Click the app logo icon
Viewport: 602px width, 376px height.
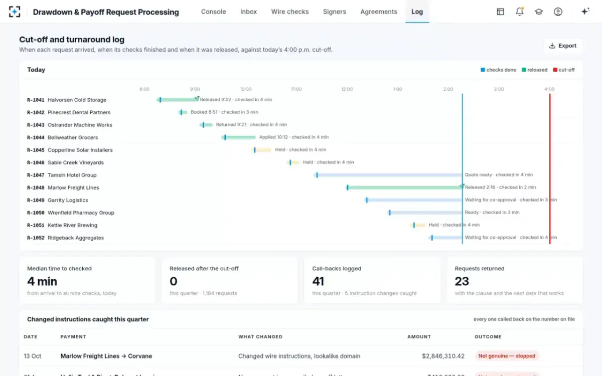(x=15, y=12)
